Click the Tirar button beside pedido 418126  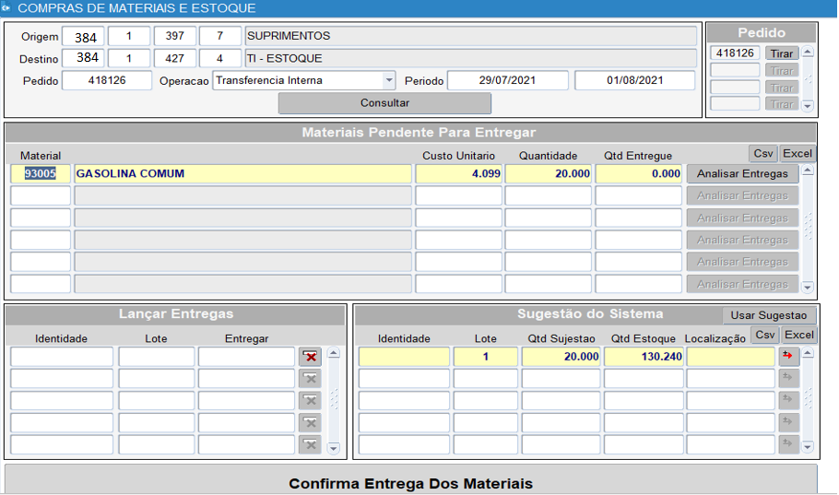(782, 53)
